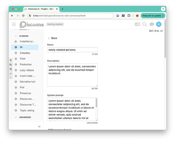
Task: Click the keyboard shortcuts icon in sidebar footer
Action: coord(39,127)
